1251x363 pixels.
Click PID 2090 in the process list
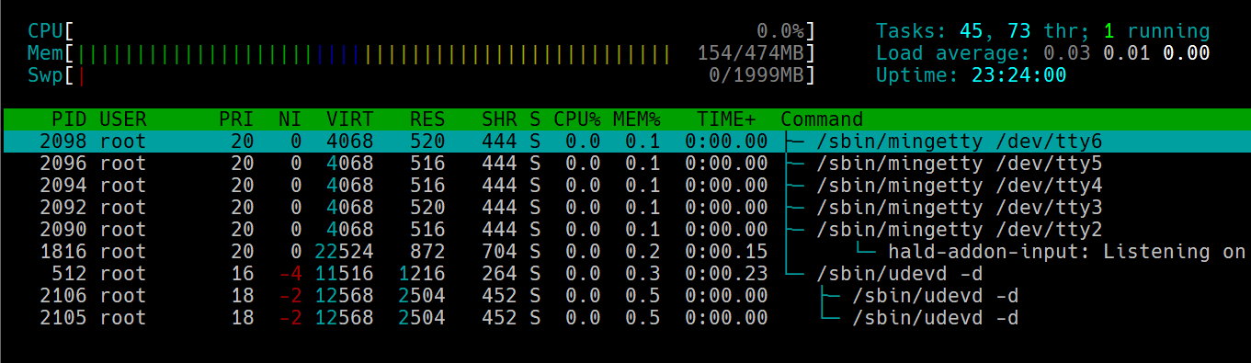coord(63,230)
